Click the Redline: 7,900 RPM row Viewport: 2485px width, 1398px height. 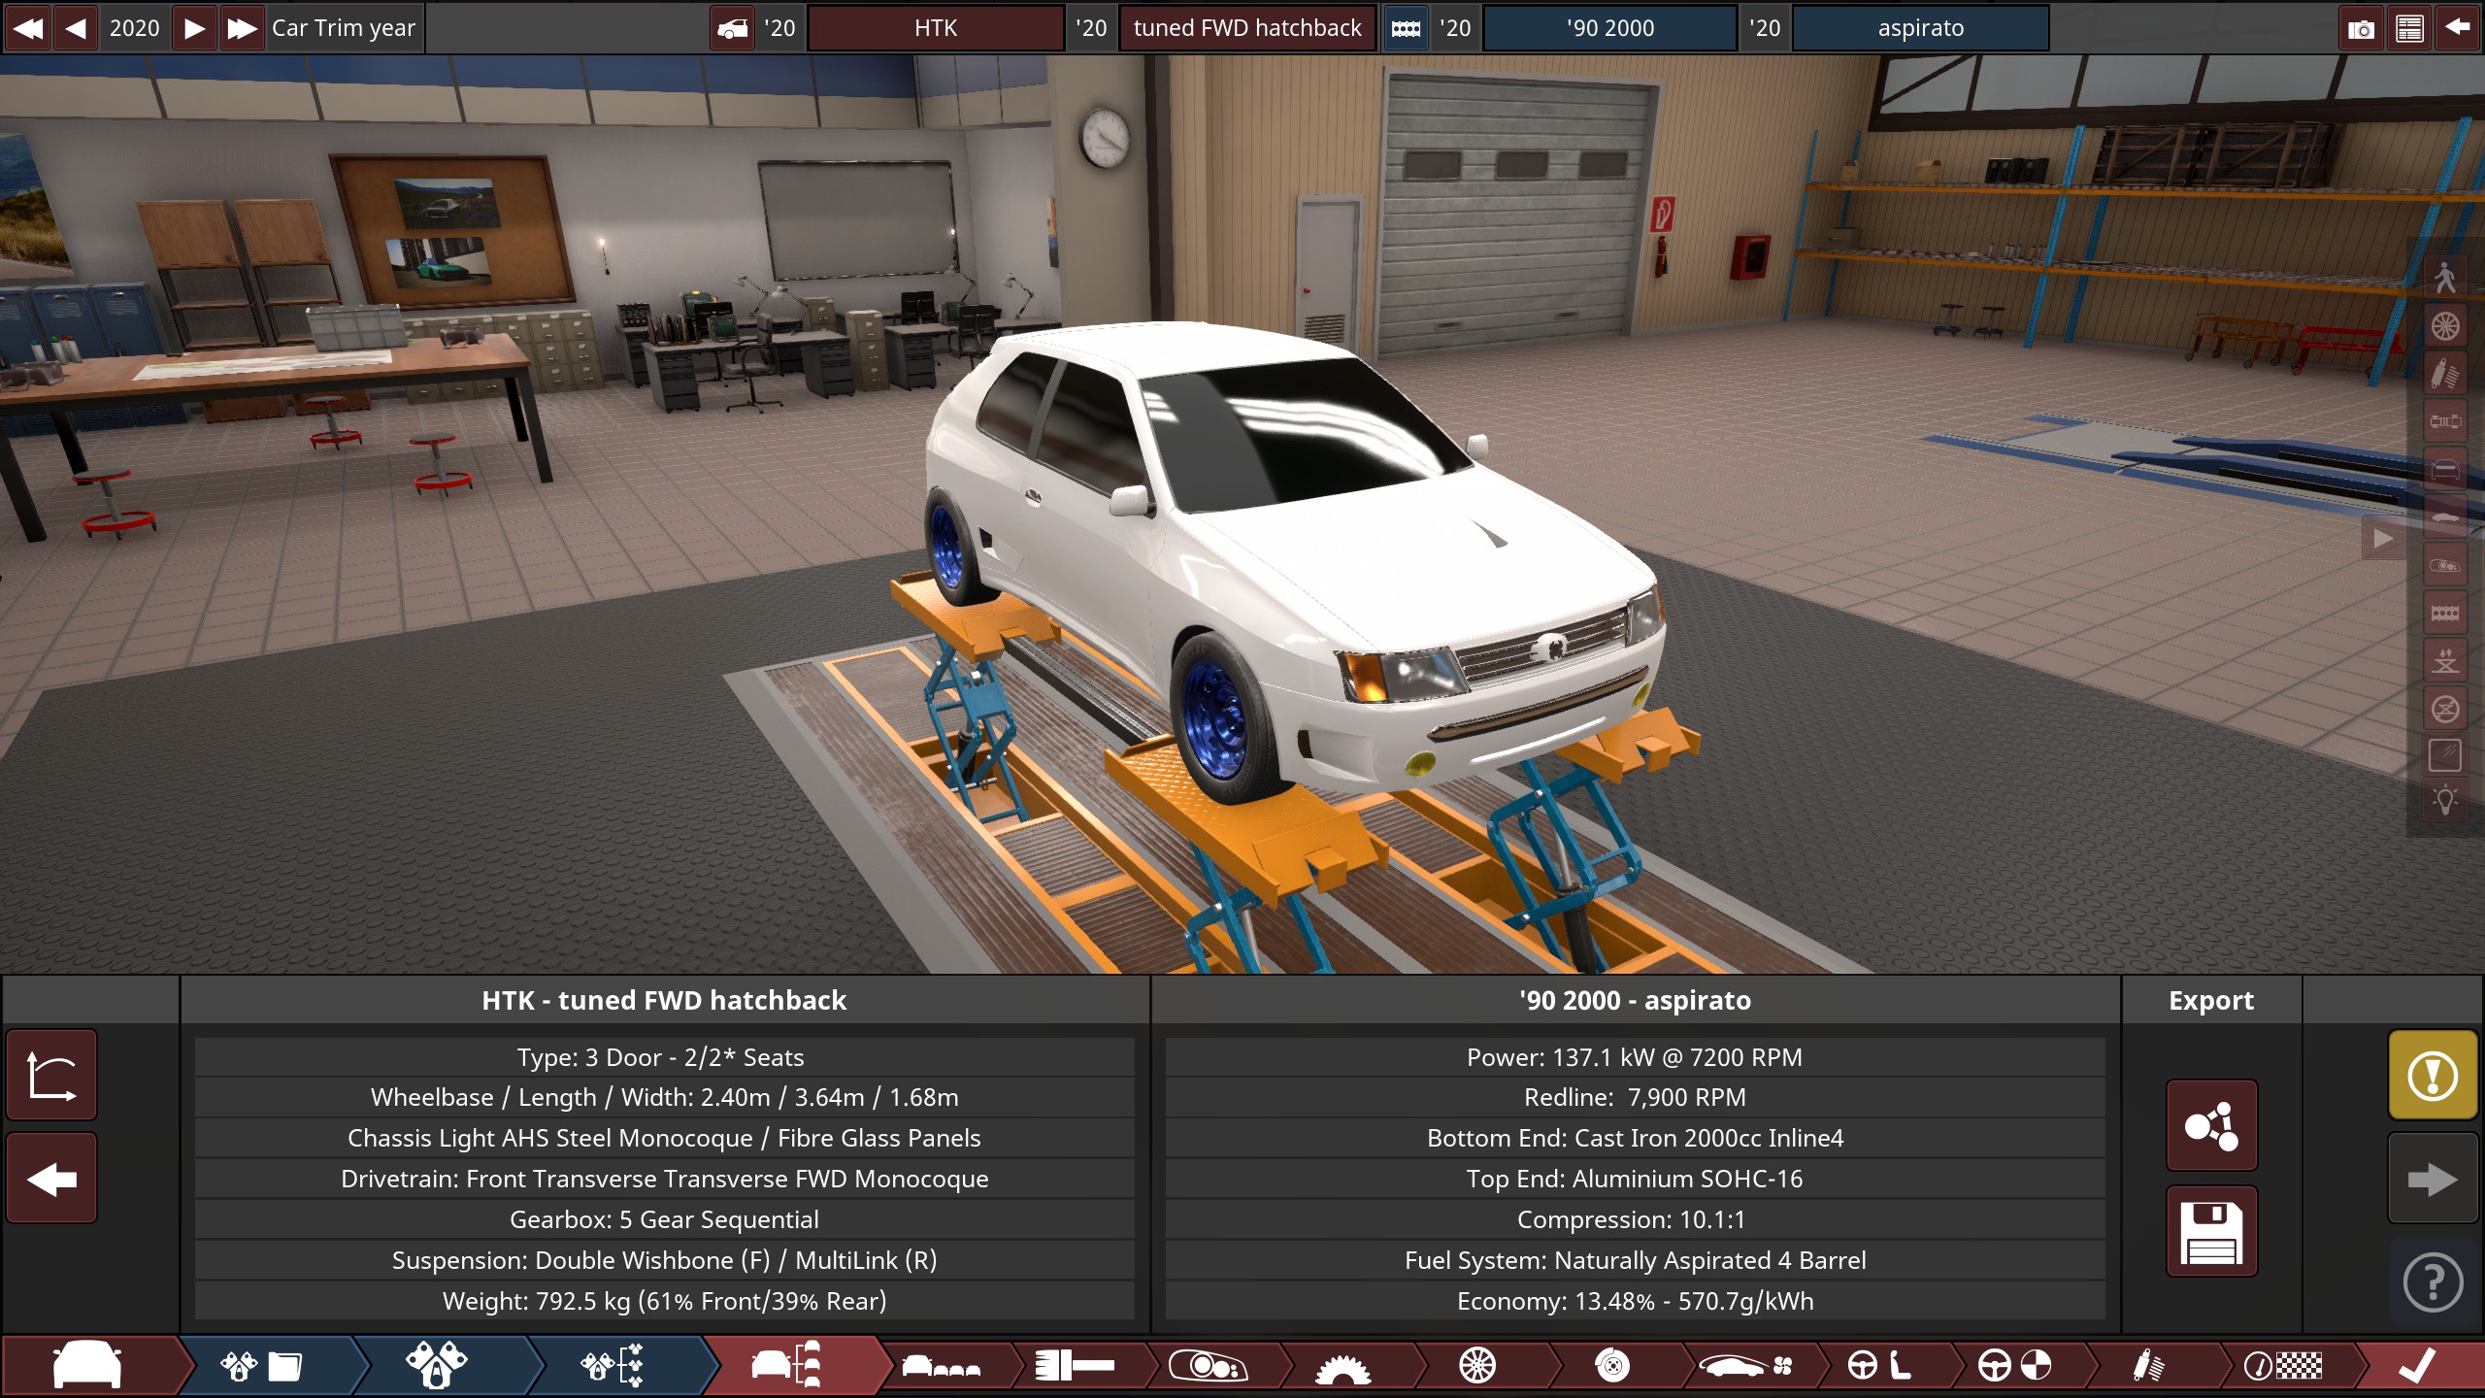point(1636,1097)
